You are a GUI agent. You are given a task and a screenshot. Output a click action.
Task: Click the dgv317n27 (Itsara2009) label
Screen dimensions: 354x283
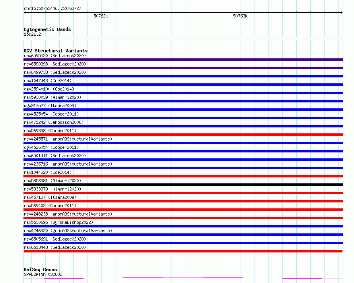pyautogui.click(x=50, y=106)
